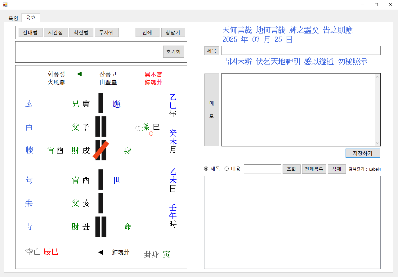The width and height of the screenshot is (398, 277).
Task: Run search with 조회 button
Action: pos(291,169)
